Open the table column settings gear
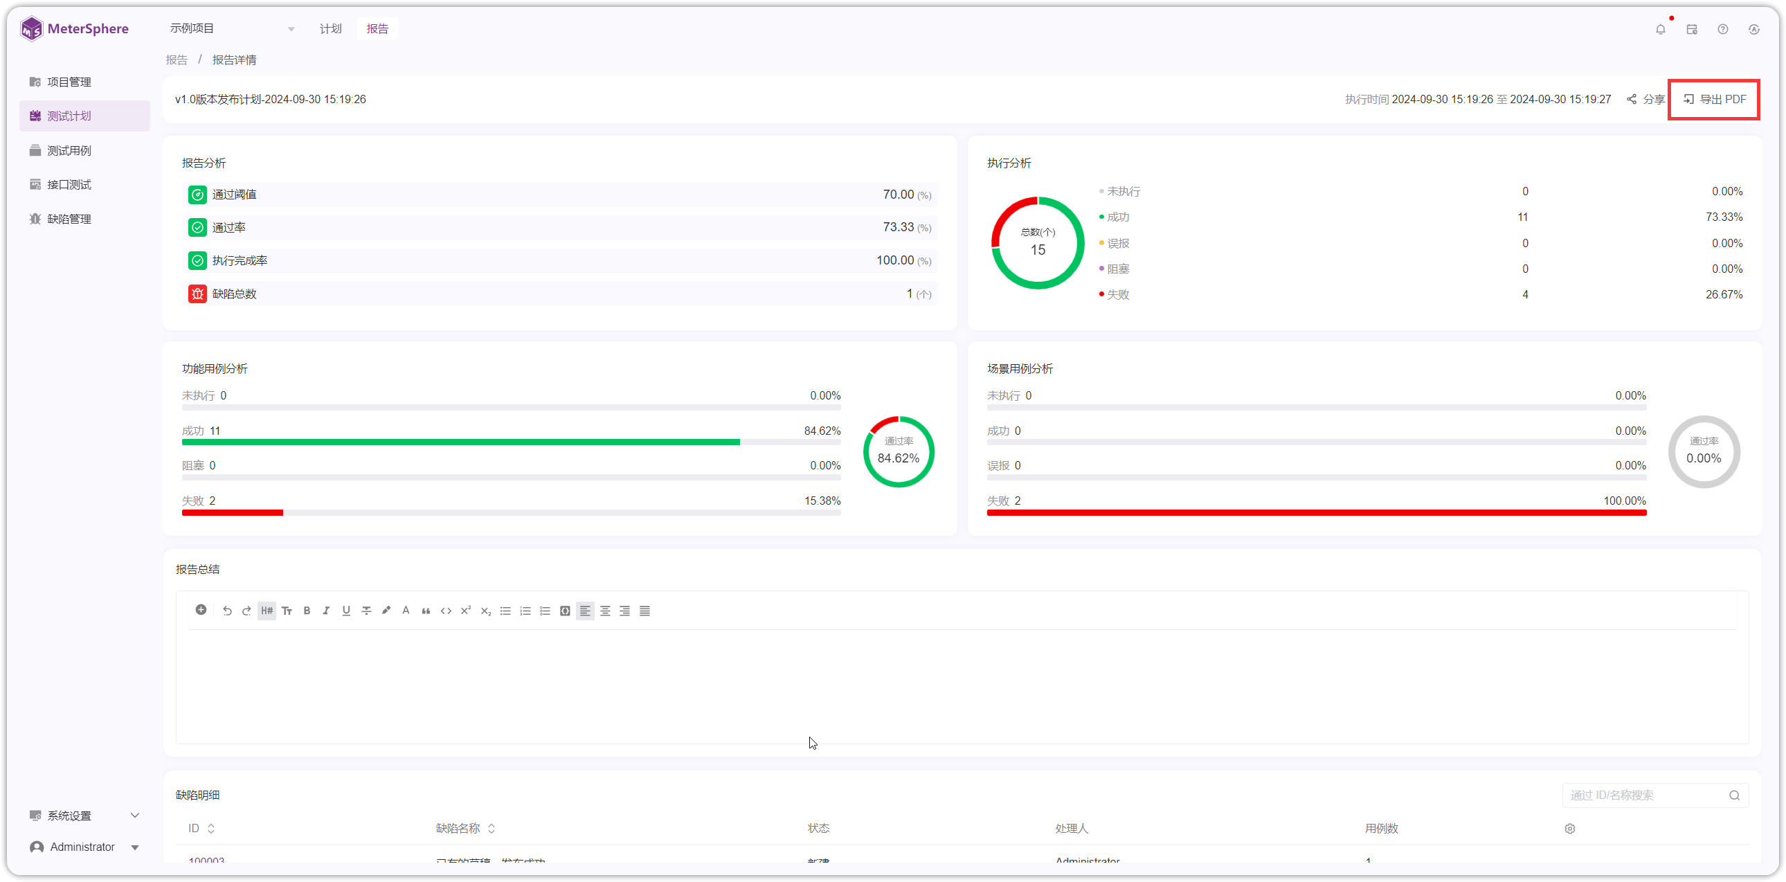This screenshot has height=882, width=1786. pyautogui.click(x=1570, y=829)
